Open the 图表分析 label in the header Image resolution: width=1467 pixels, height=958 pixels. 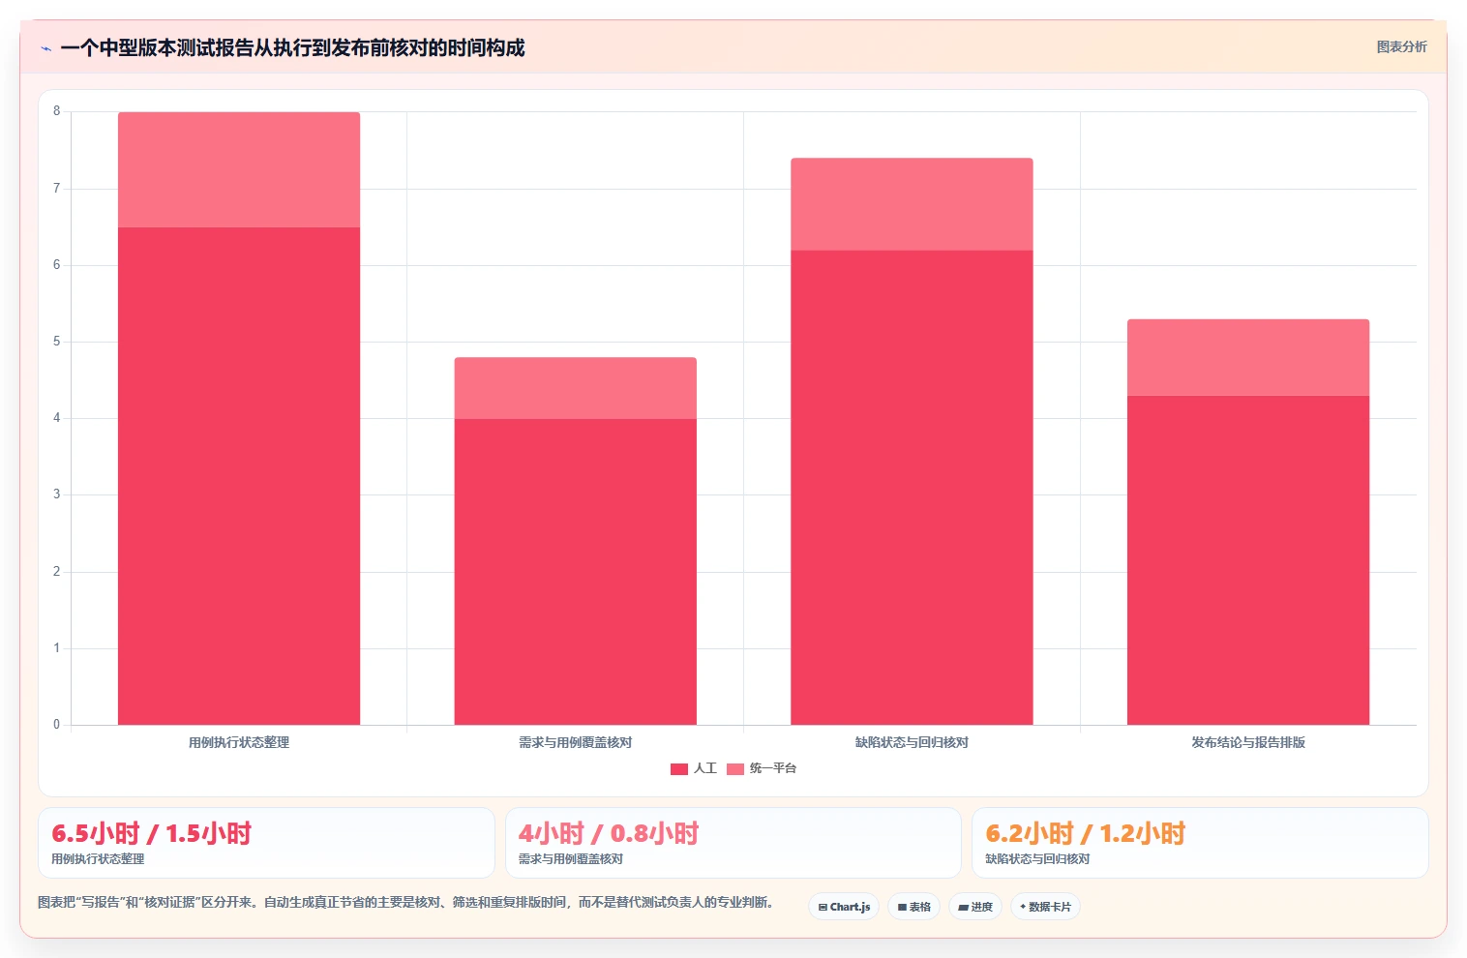[x=1401, y=46]
